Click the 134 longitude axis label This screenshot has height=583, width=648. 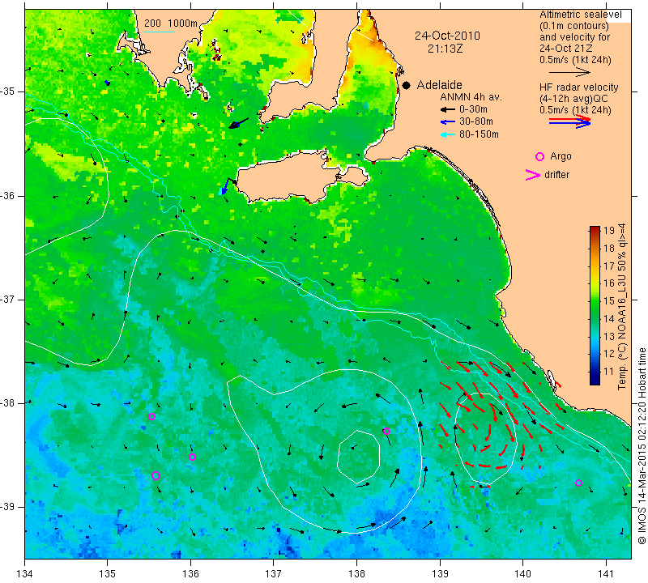tap(25, 573)
